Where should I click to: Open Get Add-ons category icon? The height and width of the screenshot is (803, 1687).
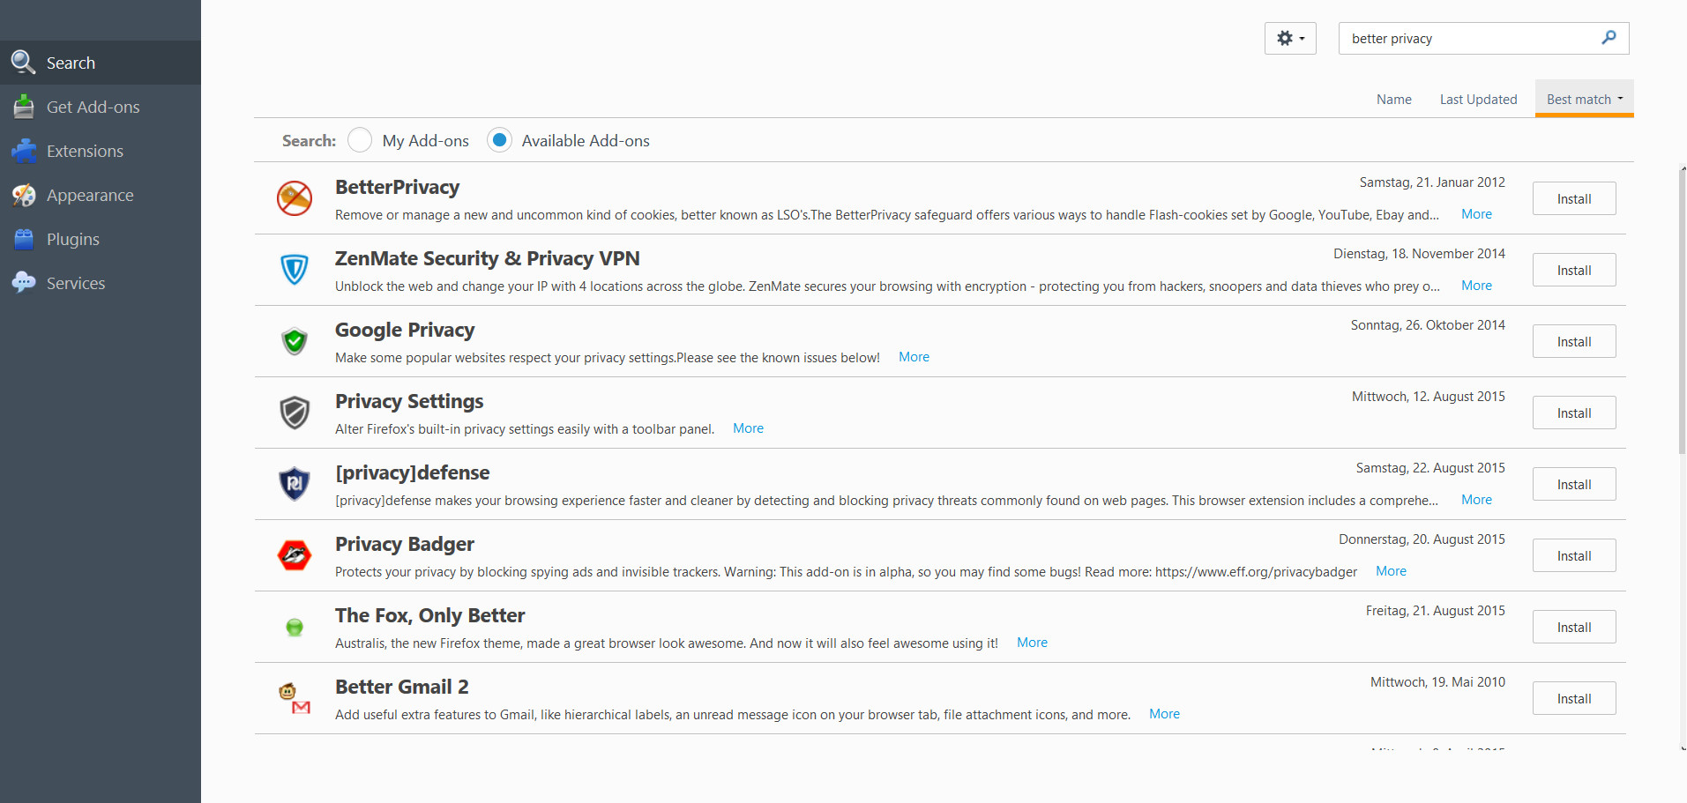pos(24,107)
